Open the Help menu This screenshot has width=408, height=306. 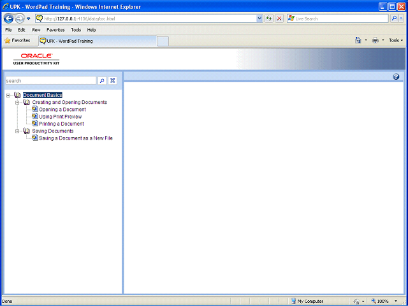point(91,30)
